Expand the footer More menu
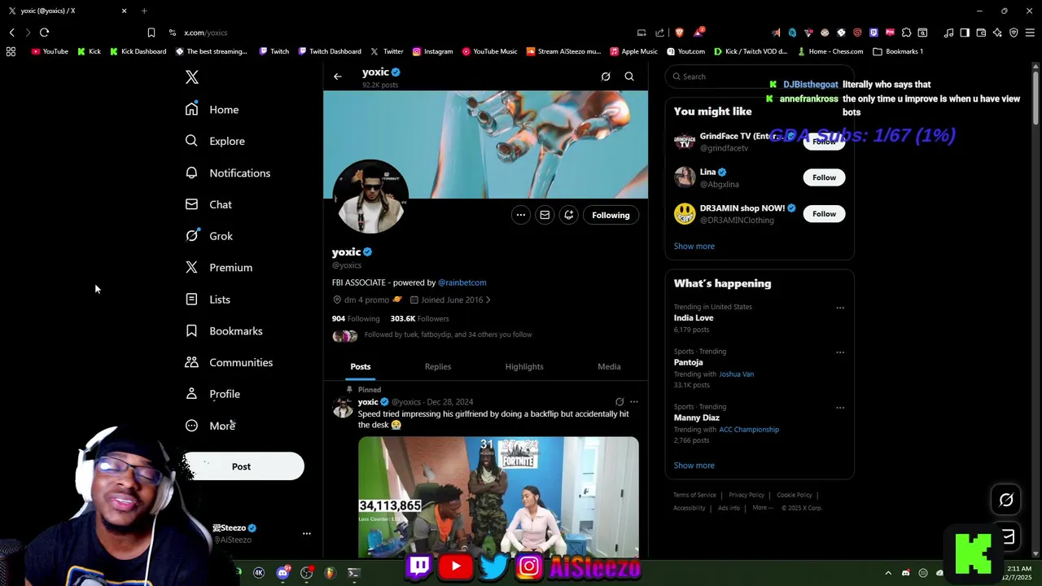The height and width of the screenshot is (586, 1042). 762,508
